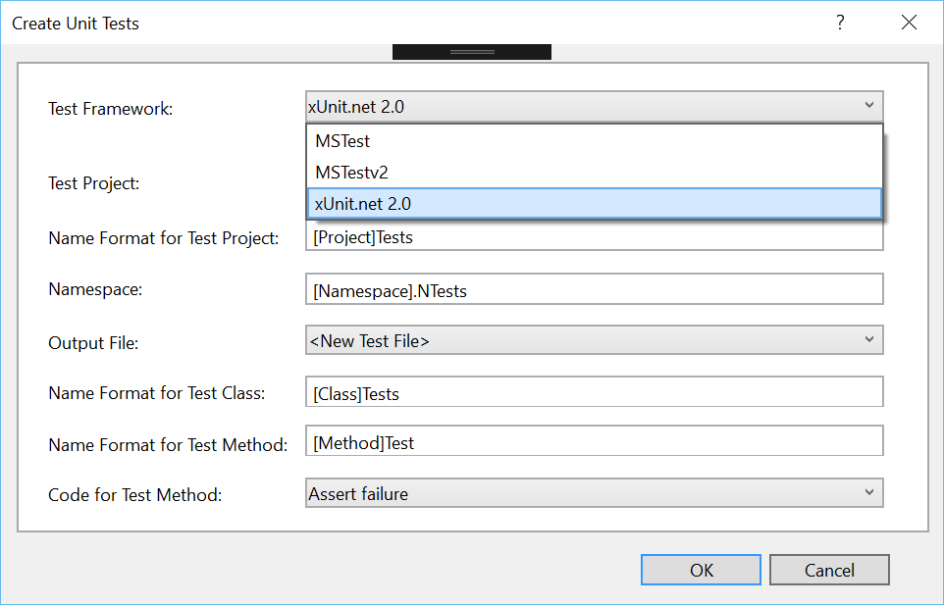Close the Create Unit Tests dialog

pos(909,23)
